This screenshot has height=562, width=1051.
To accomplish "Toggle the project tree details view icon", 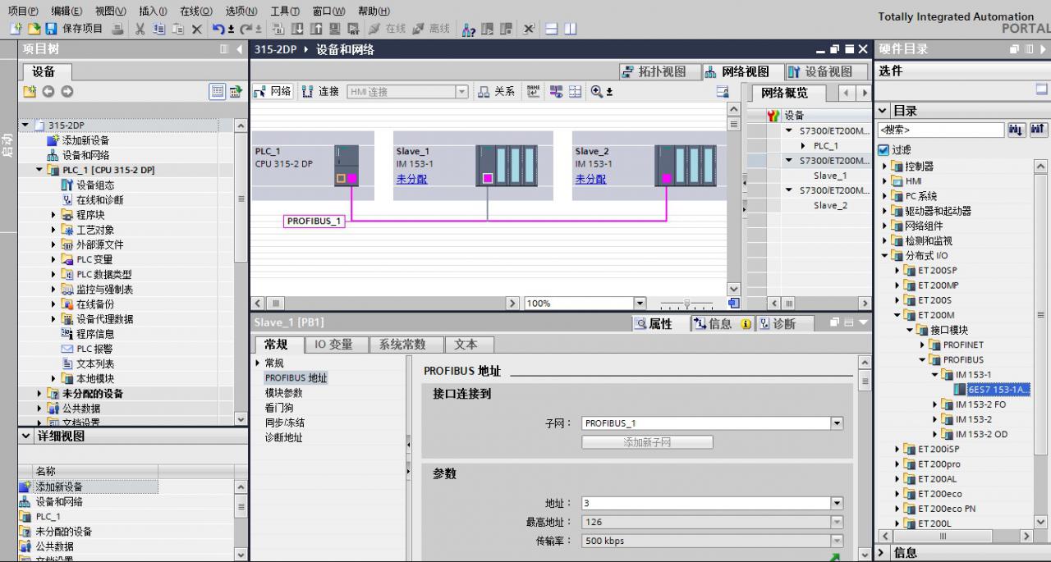I will 218,92.
